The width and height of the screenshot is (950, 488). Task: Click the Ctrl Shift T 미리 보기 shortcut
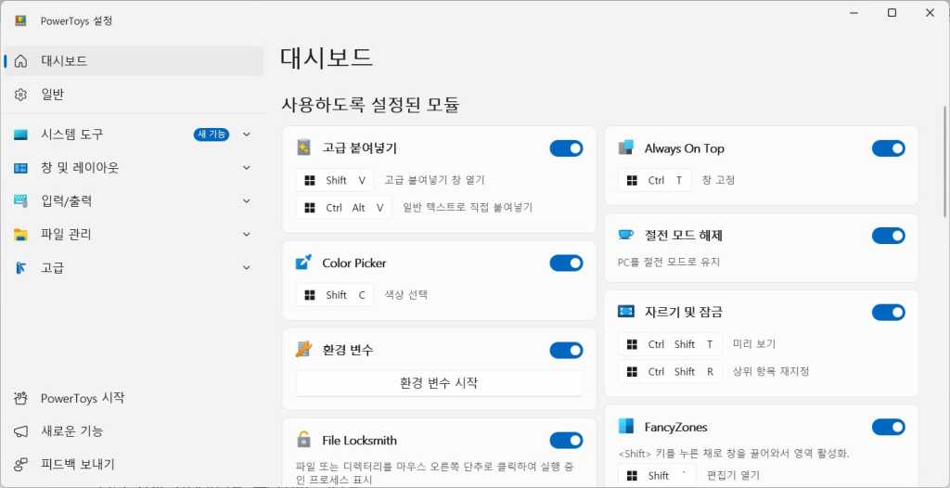[x=671, y=344]
